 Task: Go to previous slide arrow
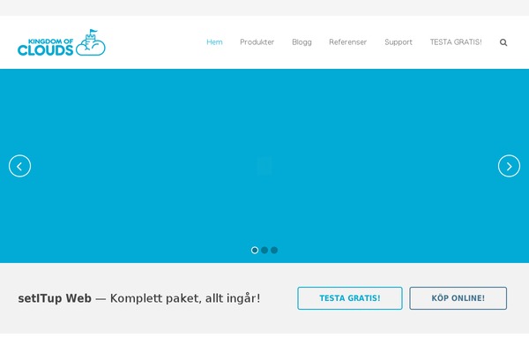[19, 166]
